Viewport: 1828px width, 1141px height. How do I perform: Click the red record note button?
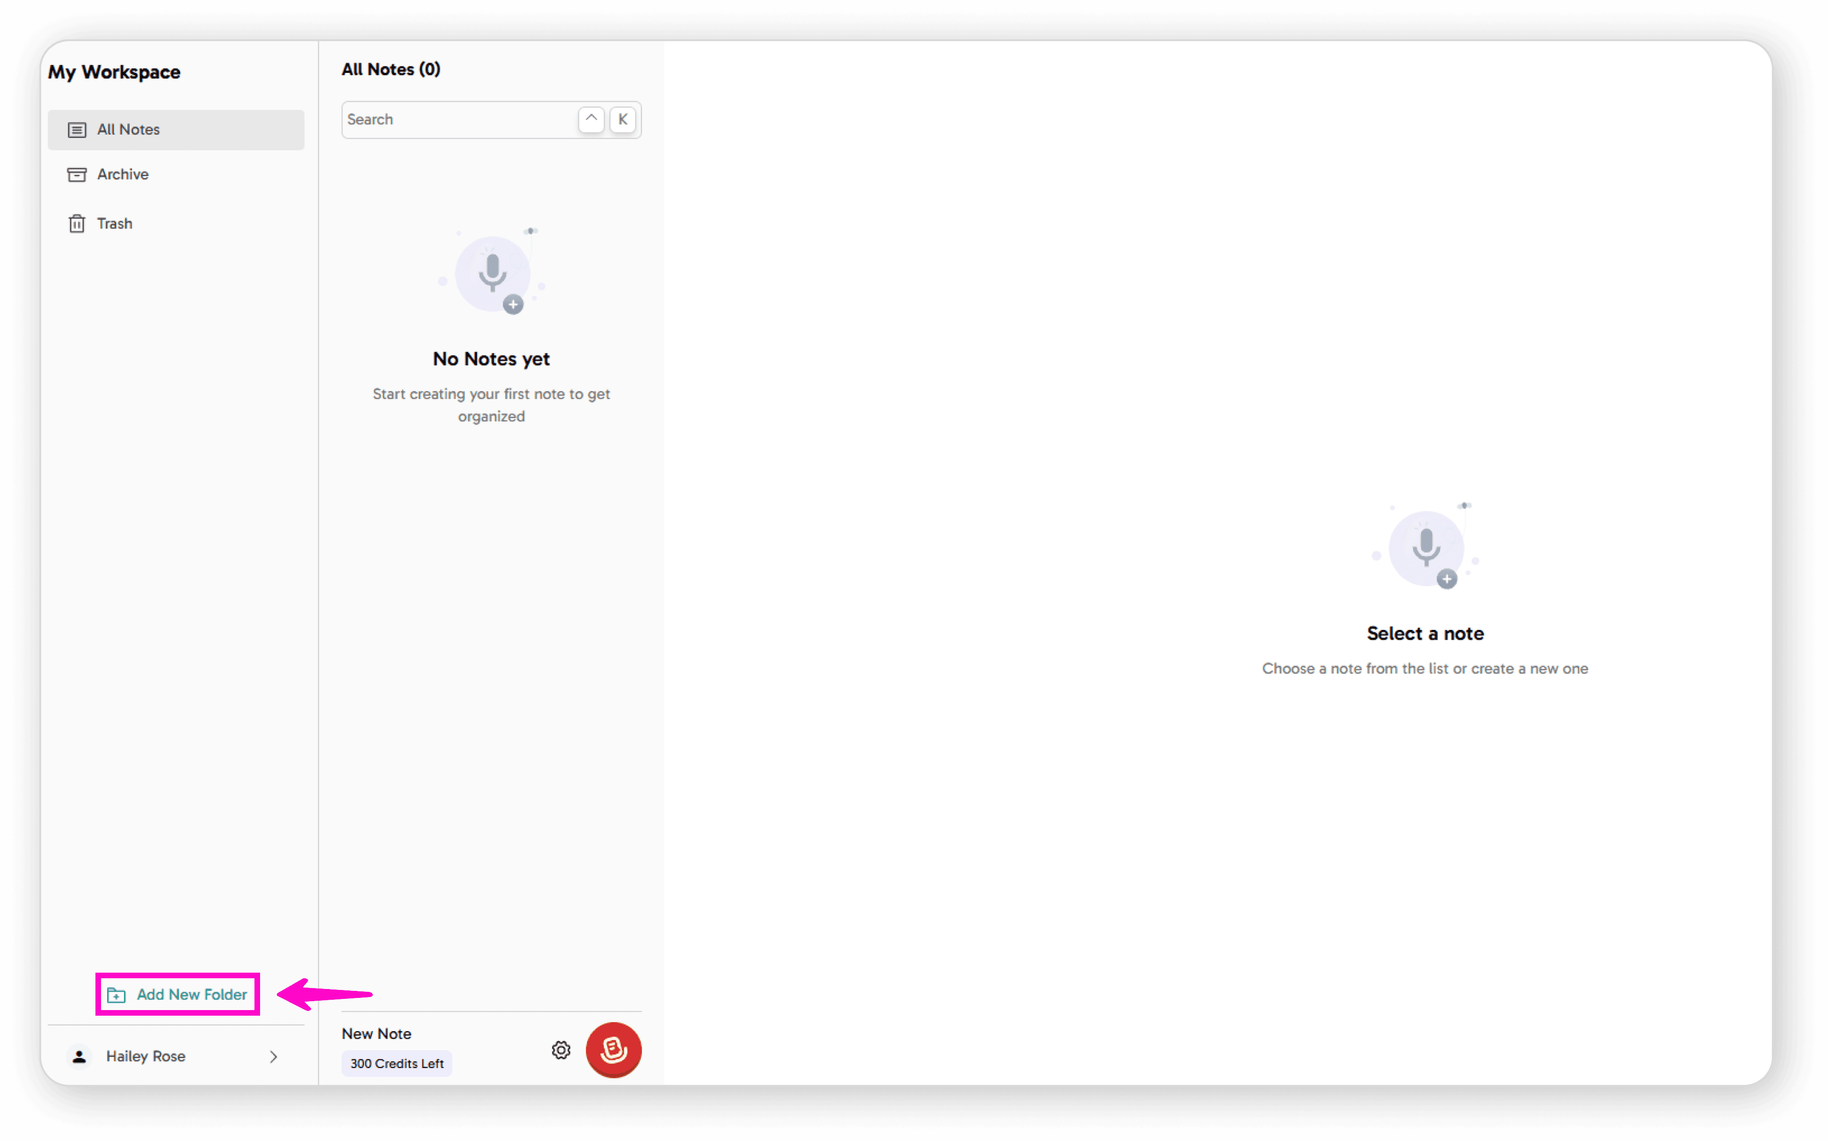(x=613, y=1049)
